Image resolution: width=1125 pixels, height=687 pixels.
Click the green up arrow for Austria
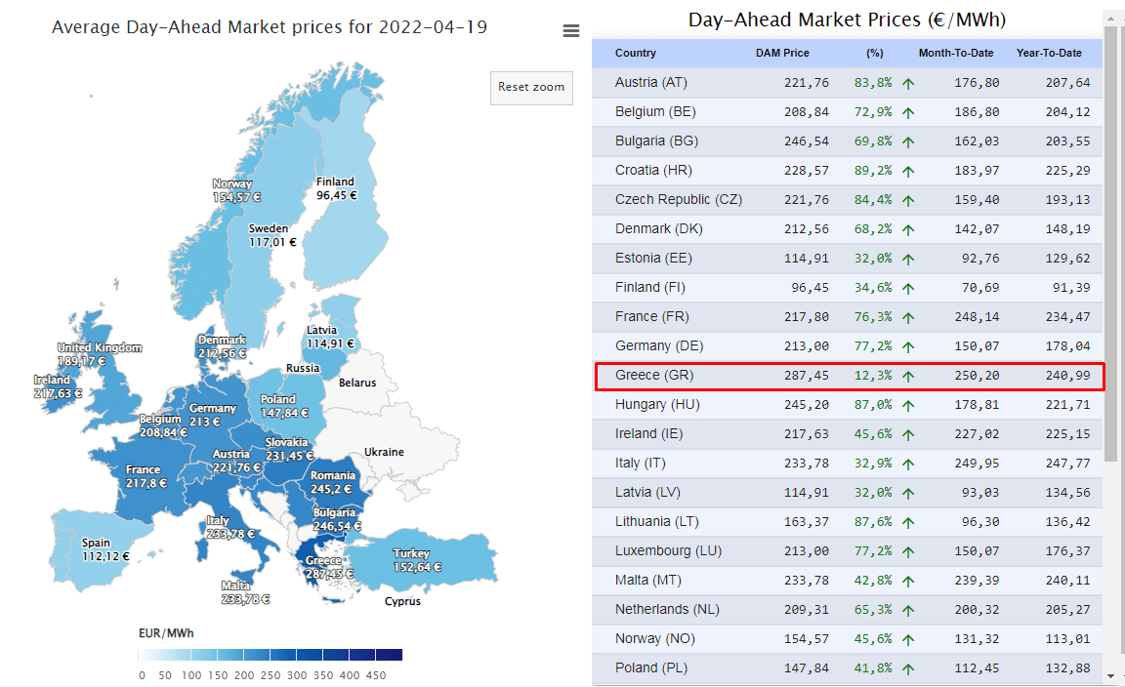pos(908,83)
